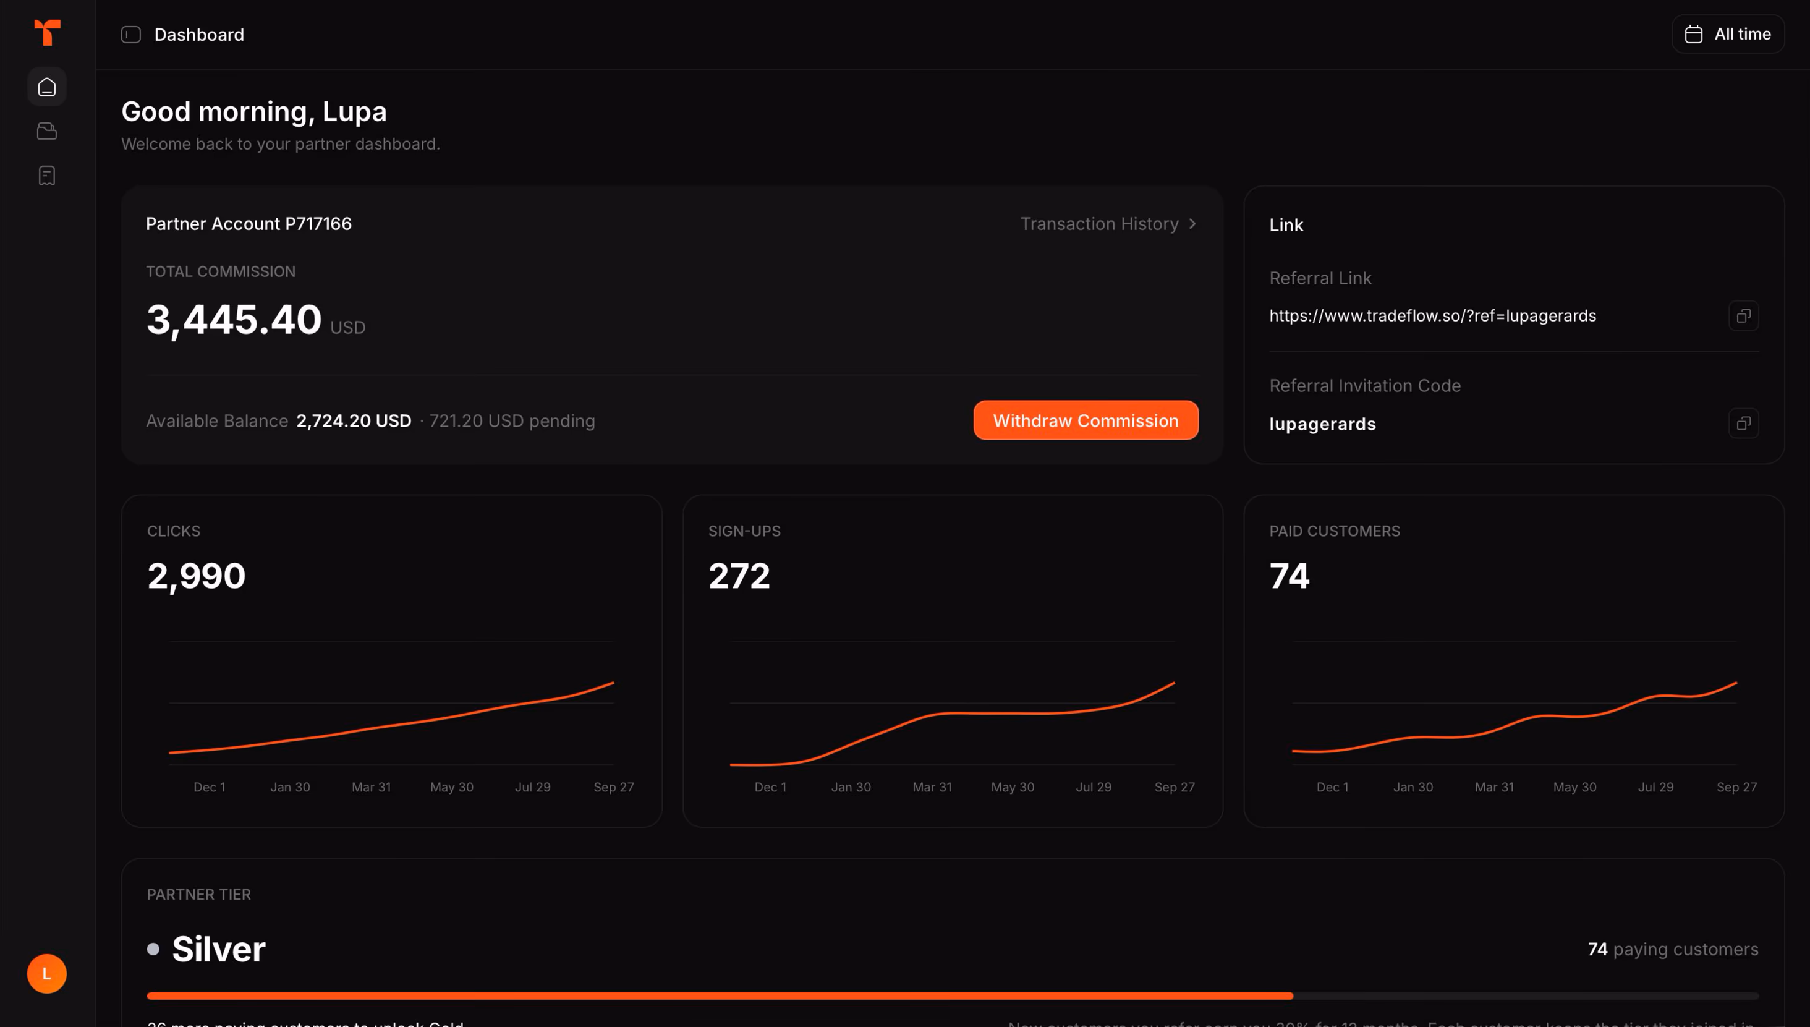The image size is (1810, 1027).
Task: Open the wallet sidebar icon
Action: pyautogui.click(x=47, y=131)
